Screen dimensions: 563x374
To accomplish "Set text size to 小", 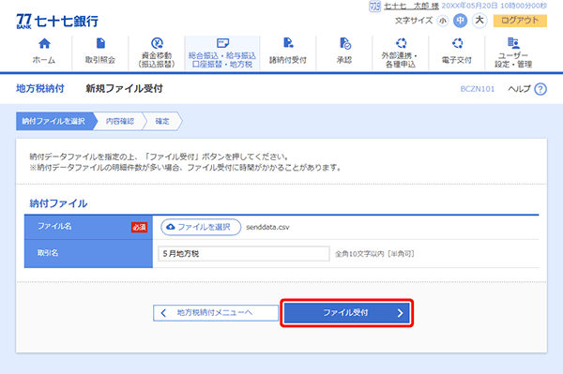I will pyautogui.click(x=443, y=21).
